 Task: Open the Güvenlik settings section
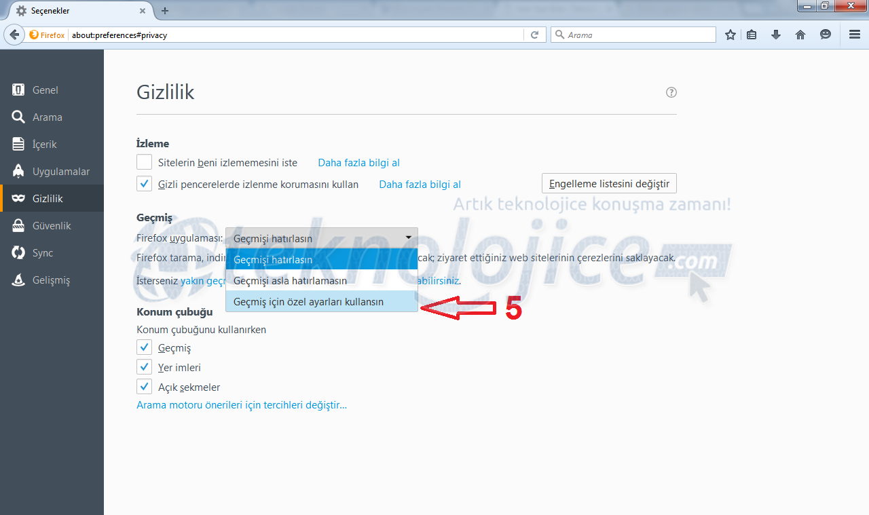pyautogui.click(x=52, y=225)
